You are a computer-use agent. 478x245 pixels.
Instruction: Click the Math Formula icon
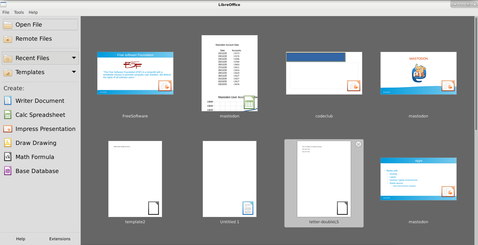point(8,157)
